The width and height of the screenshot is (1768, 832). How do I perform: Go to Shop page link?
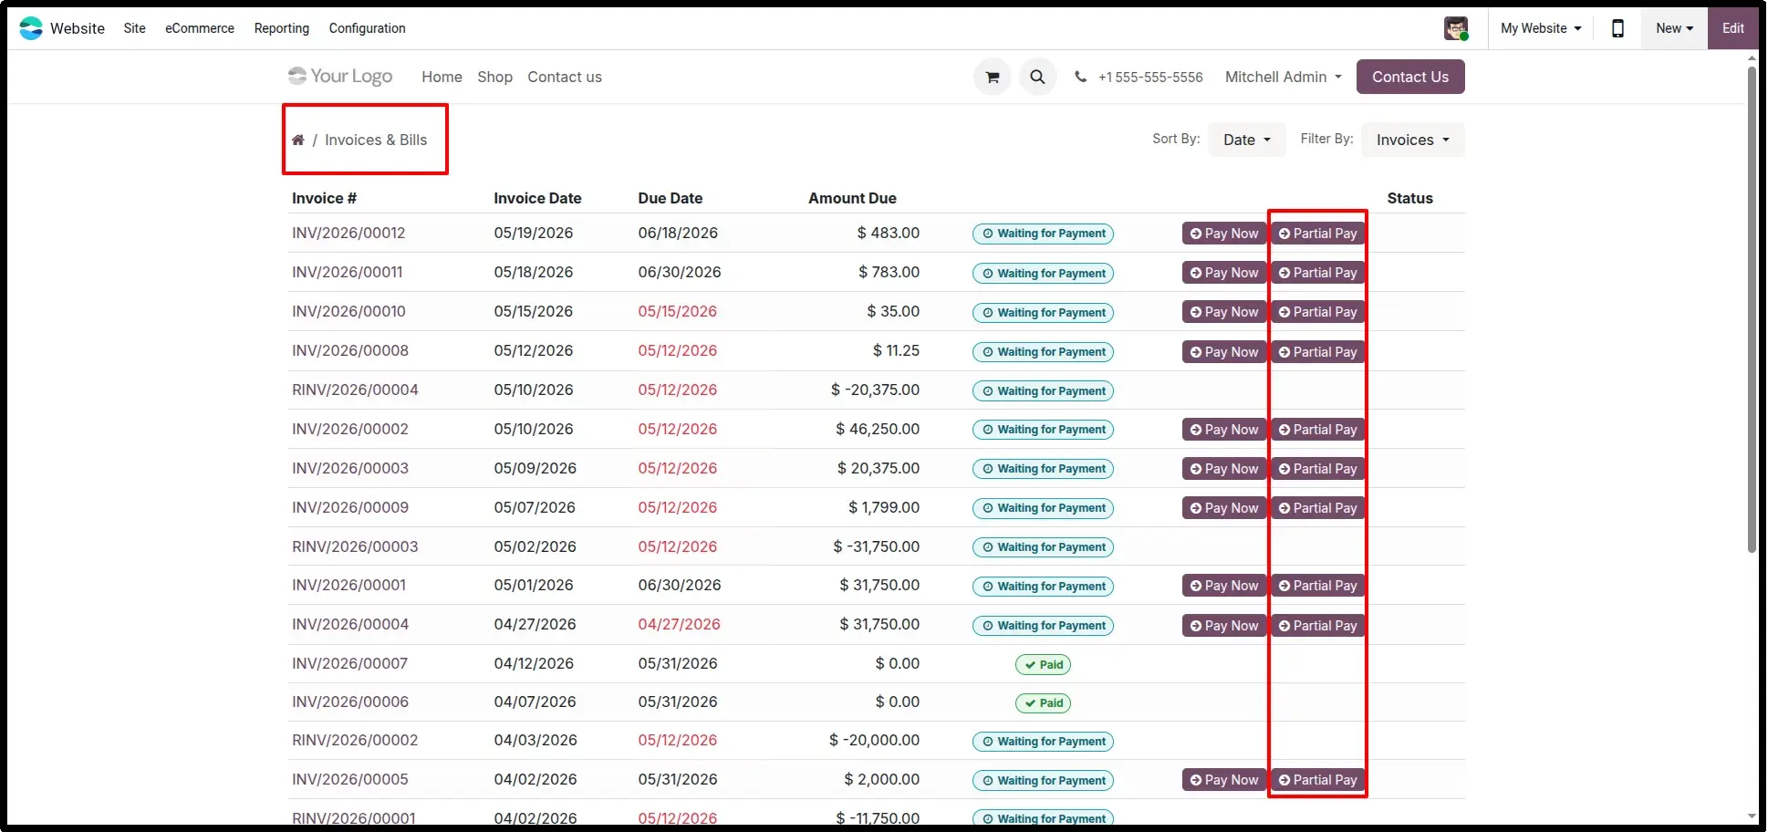[494, 78]
